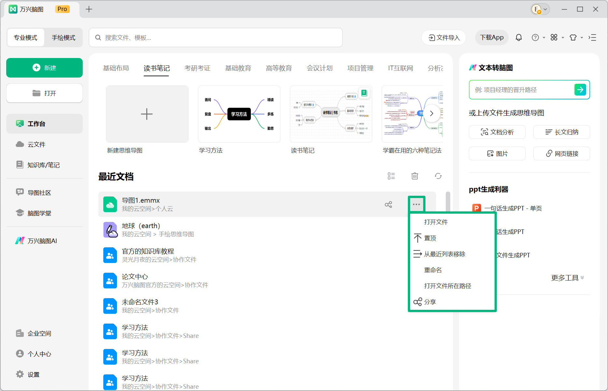Click the 网页链接 button

pyautogui.click(x=562, y=153)
